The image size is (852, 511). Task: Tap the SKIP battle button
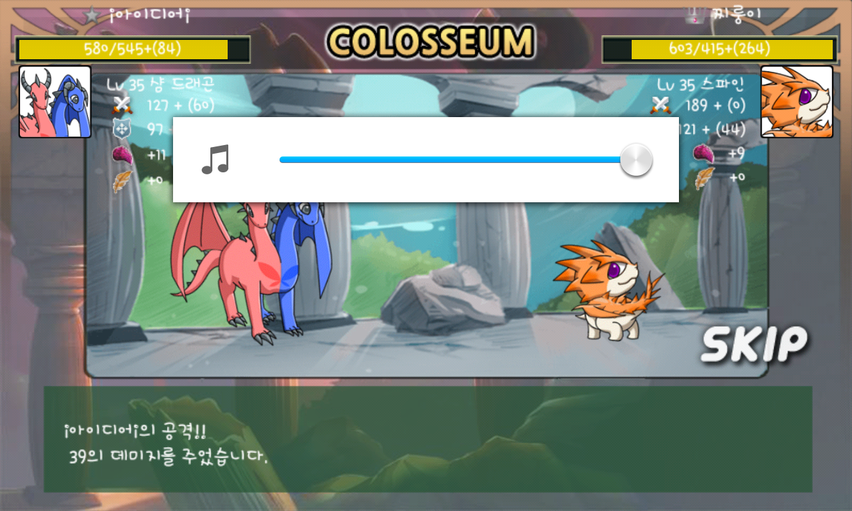[753, 344]
